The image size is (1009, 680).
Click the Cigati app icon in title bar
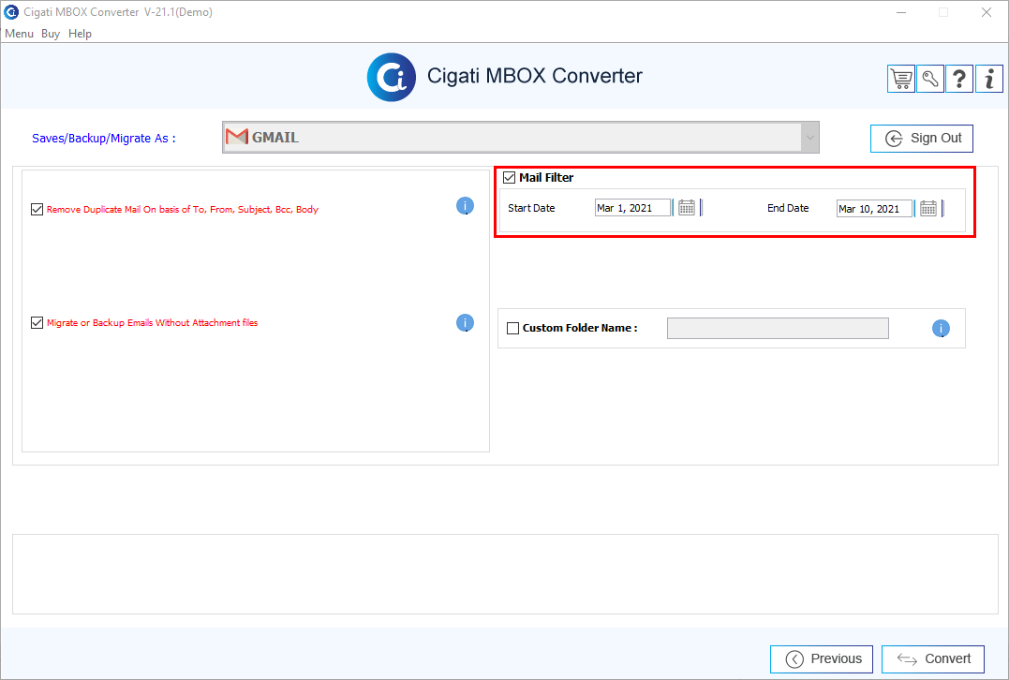11,12
